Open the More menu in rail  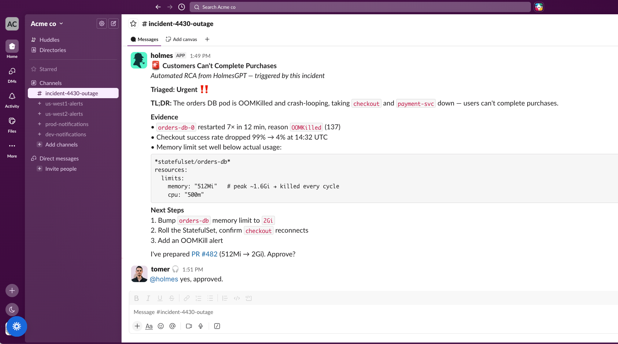(12, 149)
